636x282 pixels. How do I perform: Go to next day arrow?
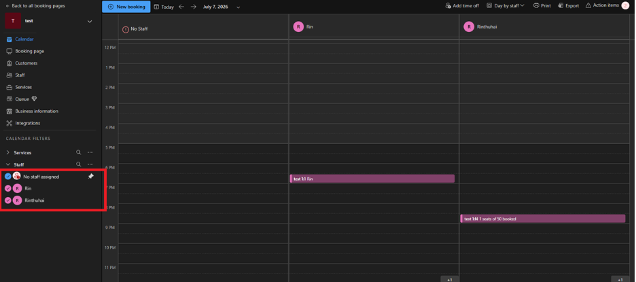tap(194, 7)
